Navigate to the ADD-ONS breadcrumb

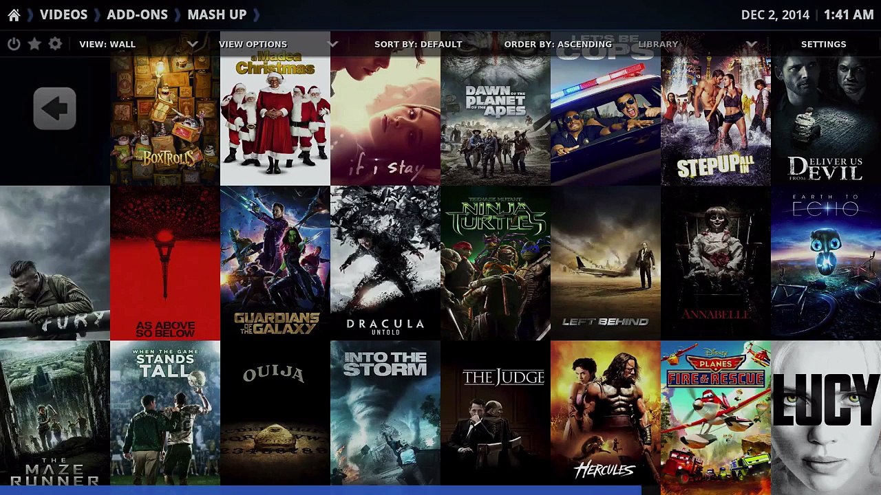click(137, 14)
